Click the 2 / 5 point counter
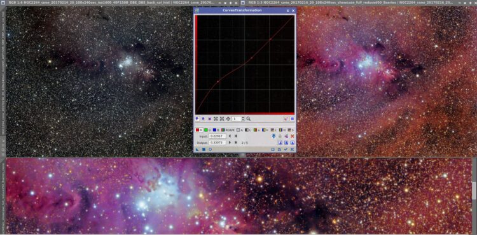477x235 pixels. point(245,143)
